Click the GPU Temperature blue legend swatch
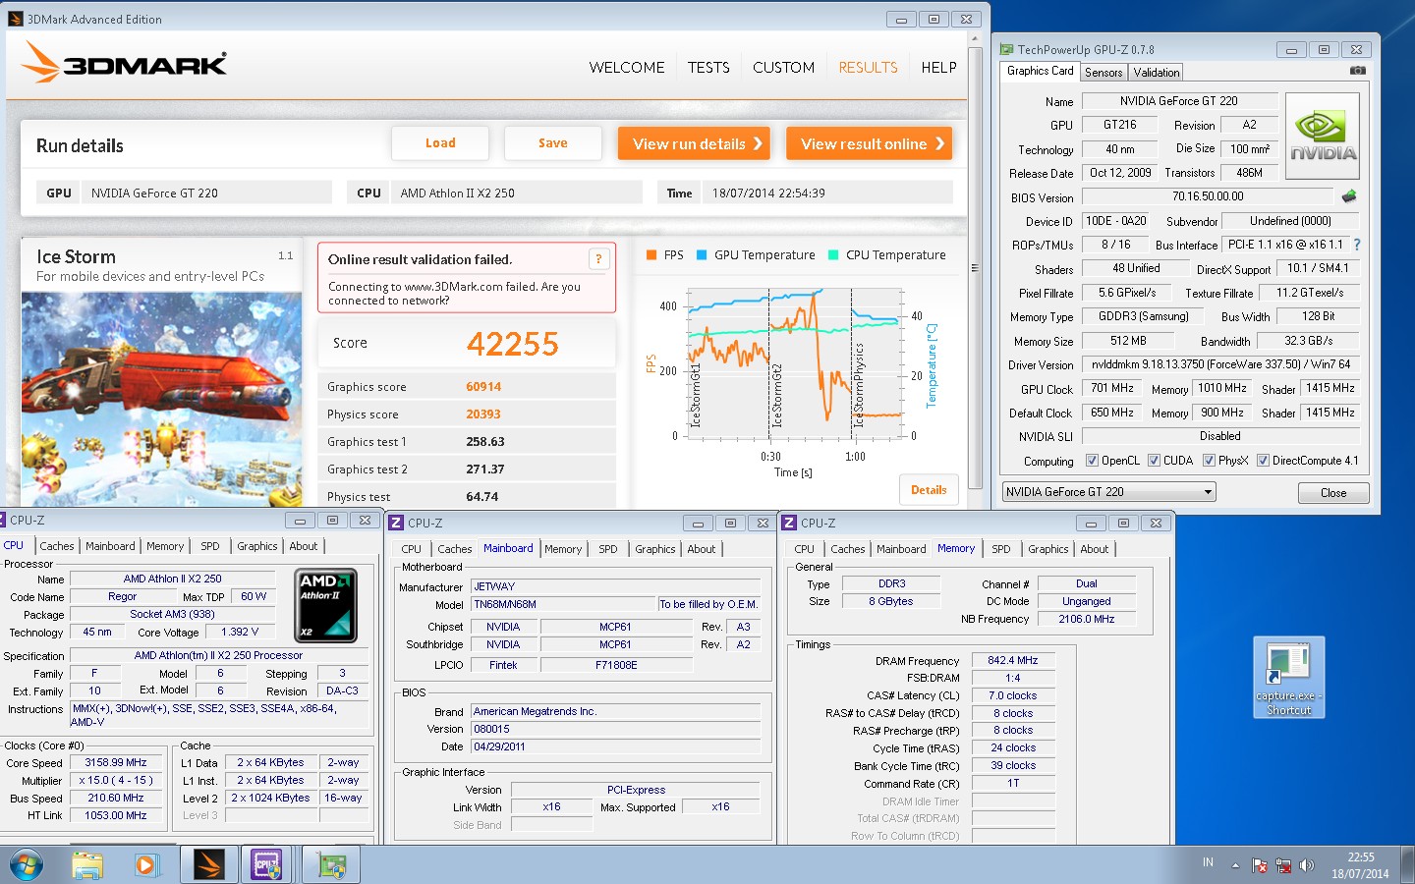The image size is (1415, 884). pyautogui.click(x=702, y=255)
